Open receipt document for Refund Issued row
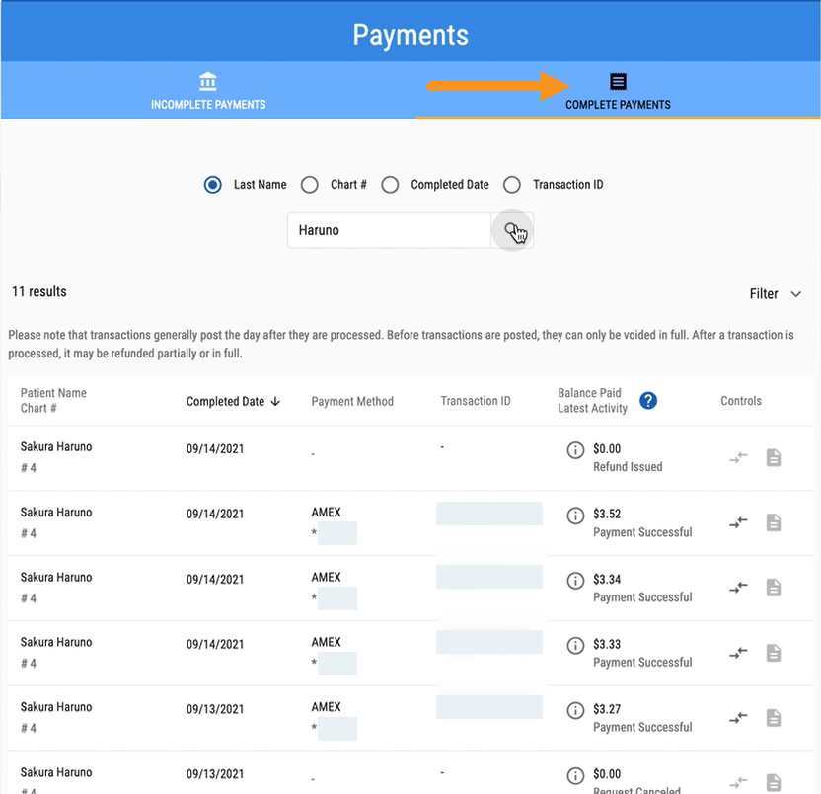Screen dimensions: 821x794 [x=774, y=457]
